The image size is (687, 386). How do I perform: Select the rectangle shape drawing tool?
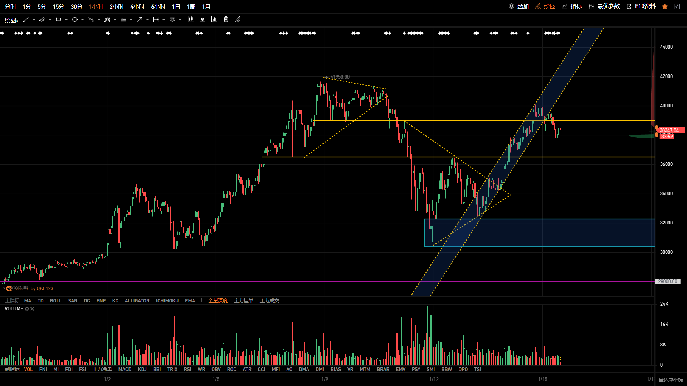tap(58, 20)
